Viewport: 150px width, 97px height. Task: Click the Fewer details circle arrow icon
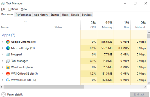coord(3,95)
